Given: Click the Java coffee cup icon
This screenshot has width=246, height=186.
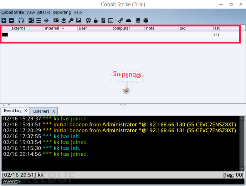Looking at the screenshot, I should [x=96, y=20].
